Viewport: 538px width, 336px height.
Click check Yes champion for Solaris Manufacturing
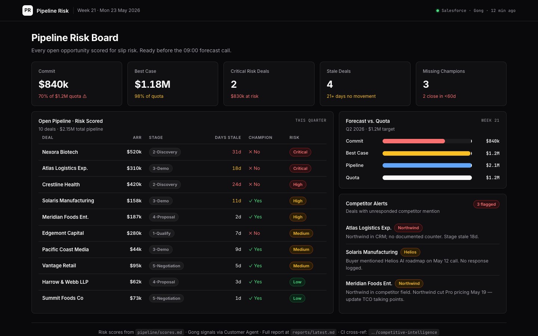point(256,201)
